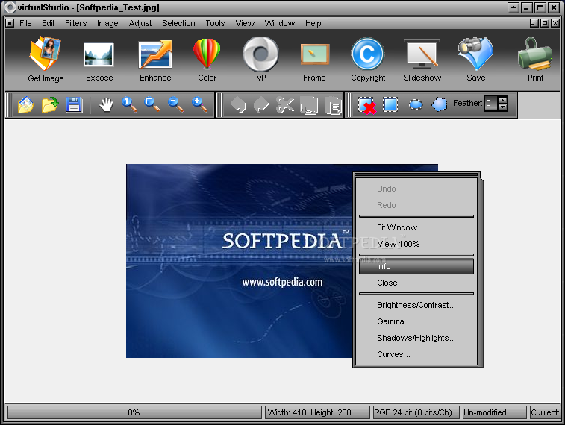565x425 pixels.
Task: Open the Enhance tool
Action: coord(155,60)
